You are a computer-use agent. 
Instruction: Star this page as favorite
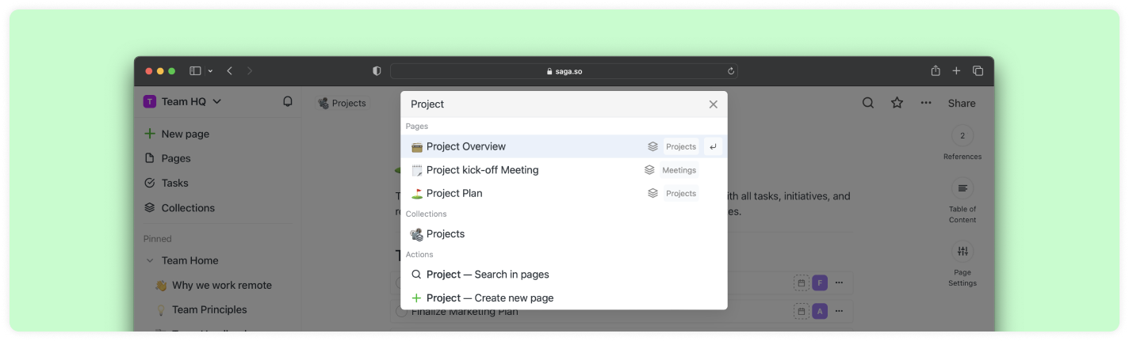[897, 103]
